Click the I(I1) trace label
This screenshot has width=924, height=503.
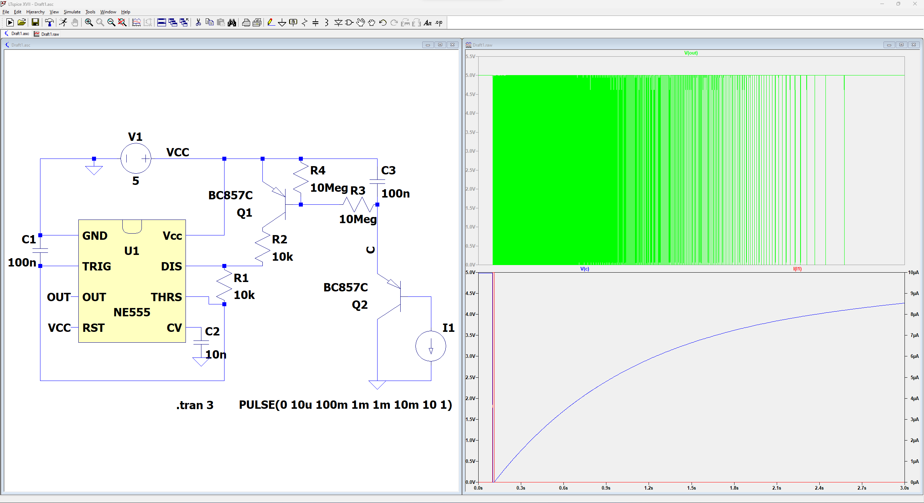click(797, 269)
